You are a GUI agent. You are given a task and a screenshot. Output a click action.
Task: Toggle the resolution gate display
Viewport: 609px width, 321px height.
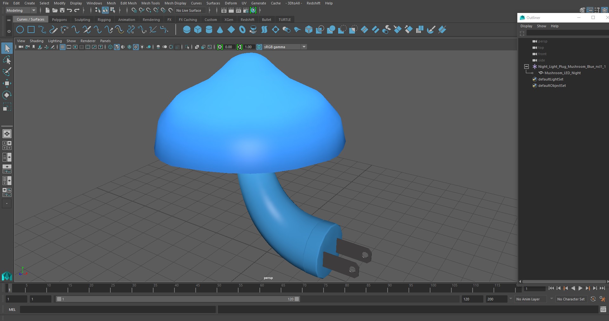pos(75,47)
